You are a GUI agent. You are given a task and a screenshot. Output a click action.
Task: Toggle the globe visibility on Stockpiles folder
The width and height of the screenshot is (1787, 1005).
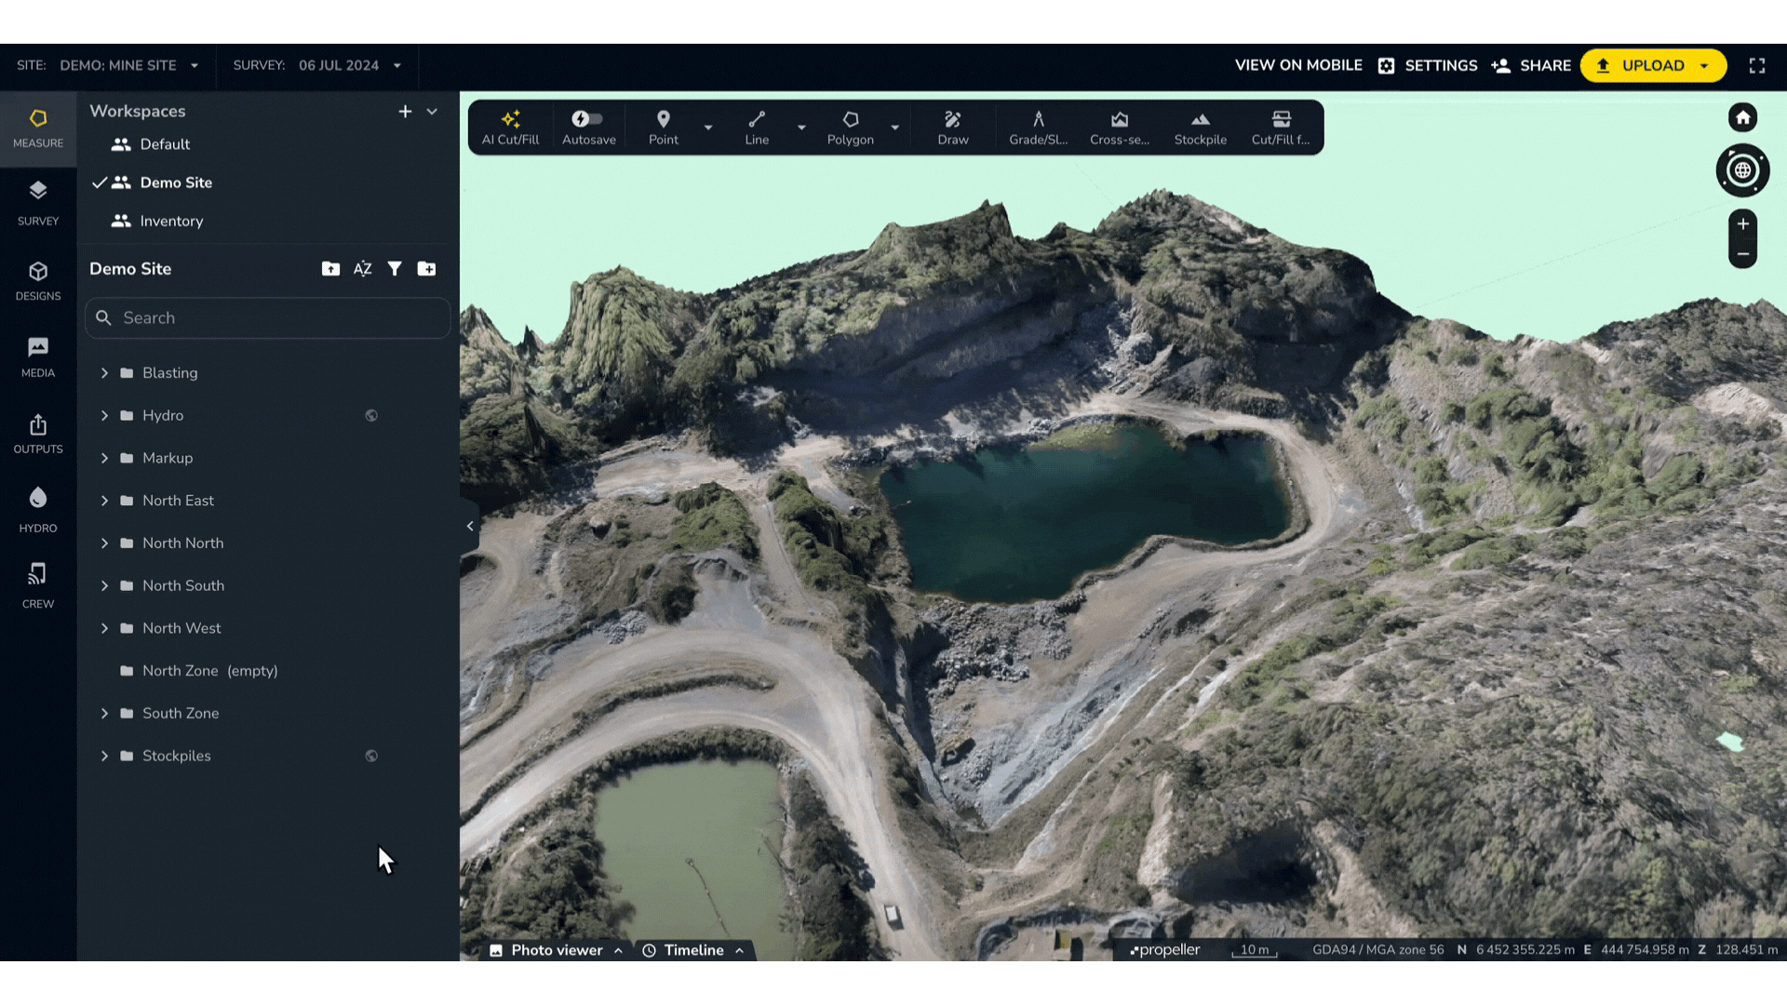pos(371,756)
